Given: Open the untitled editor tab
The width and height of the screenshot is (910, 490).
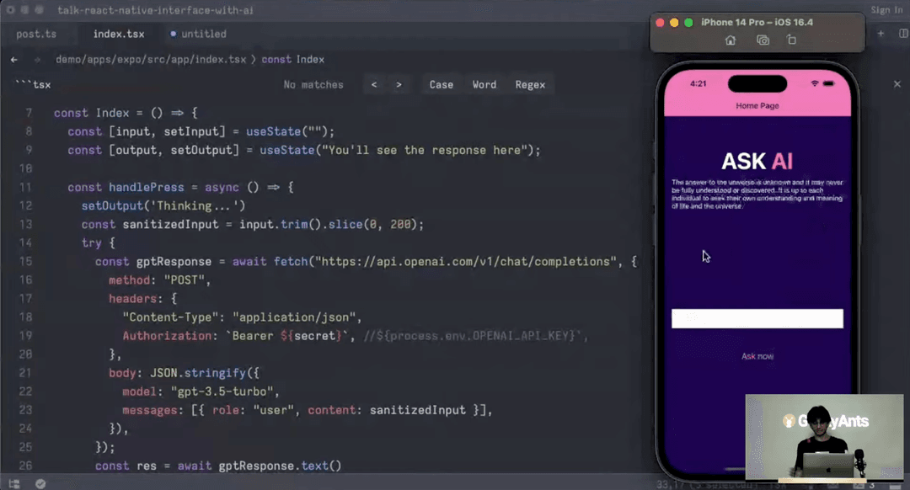Looking at the screenshot, I should [203, 34].
